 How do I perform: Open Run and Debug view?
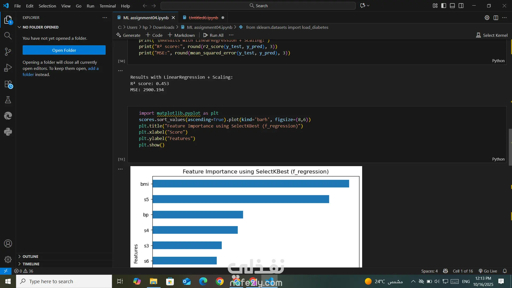point(8,68)
